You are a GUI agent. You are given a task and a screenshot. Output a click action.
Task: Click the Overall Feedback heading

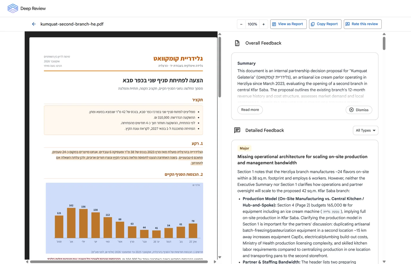(x=263, y=43)
